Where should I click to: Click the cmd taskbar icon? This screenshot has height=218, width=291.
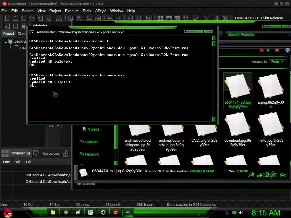128,212
